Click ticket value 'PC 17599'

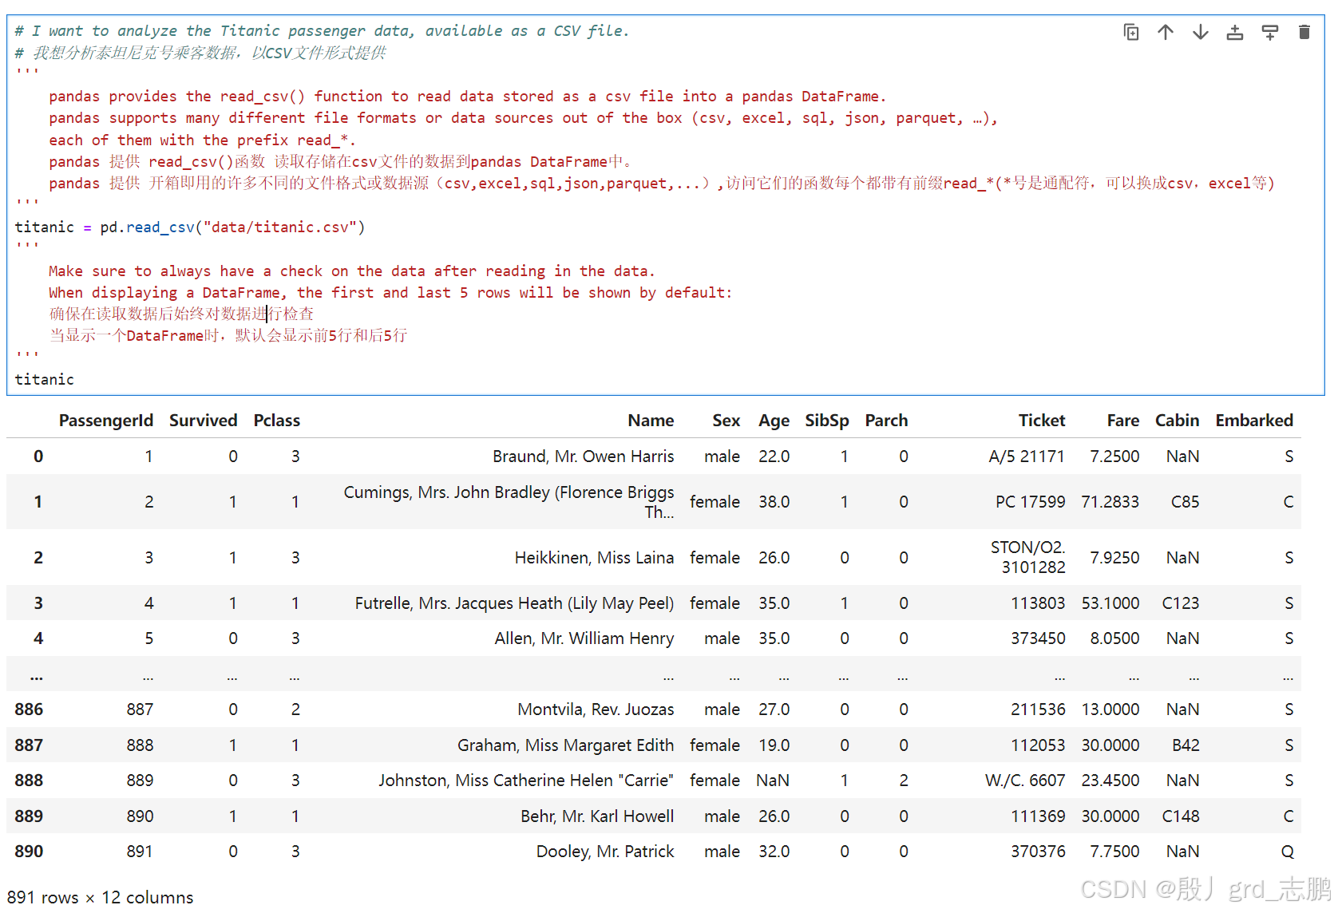pos(1030,502)
